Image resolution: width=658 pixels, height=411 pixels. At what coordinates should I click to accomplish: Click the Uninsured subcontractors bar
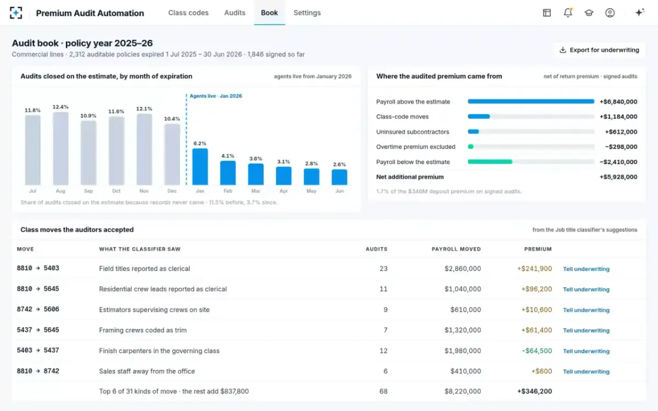(473, 132)
